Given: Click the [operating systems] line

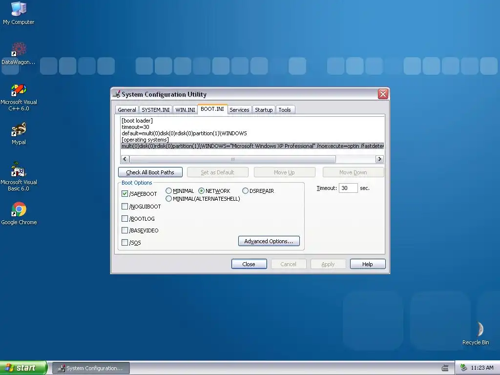Looking at the screenshot, I should point(145,140).
